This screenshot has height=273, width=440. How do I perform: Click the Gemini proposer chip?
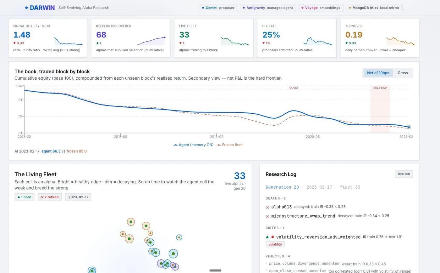pyautogui.click(x=218, y=8)
